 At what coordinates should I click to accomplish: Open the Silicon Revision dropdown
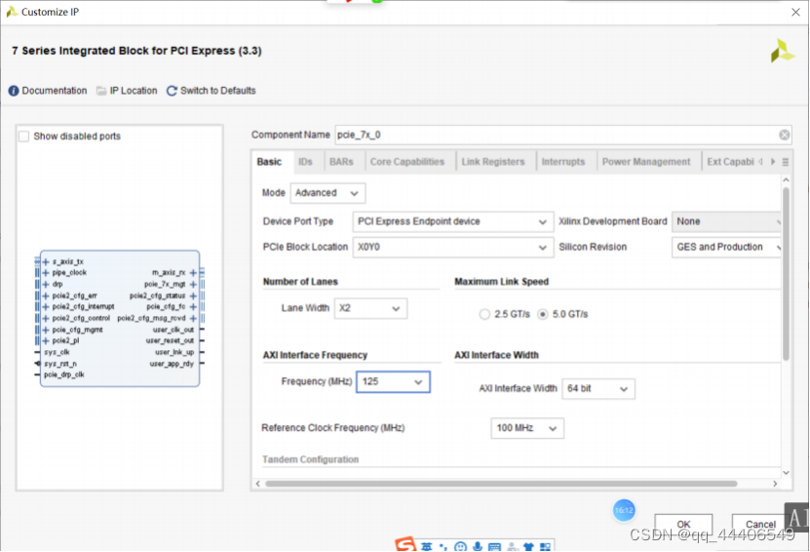click(x=726, y=248)
